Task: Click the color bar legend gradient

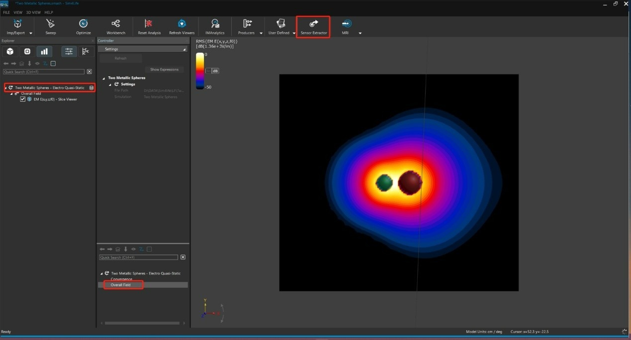Action: 200,70
